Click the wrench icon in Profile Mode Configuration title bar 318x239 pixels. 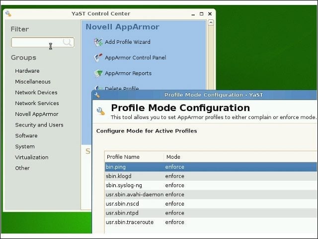[97, 95]
